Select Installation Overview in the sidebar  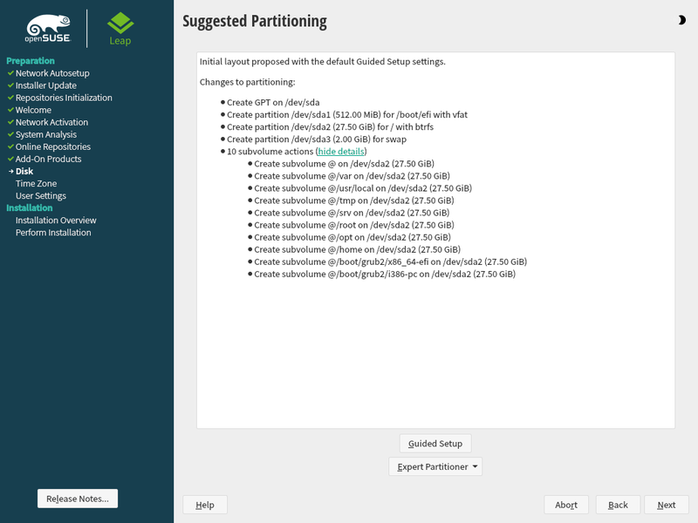click(56, 221)
